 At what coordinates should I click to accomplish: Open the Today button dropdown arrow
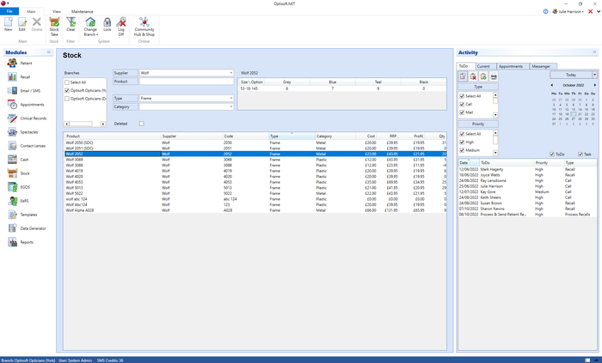[x=595, y=75]
